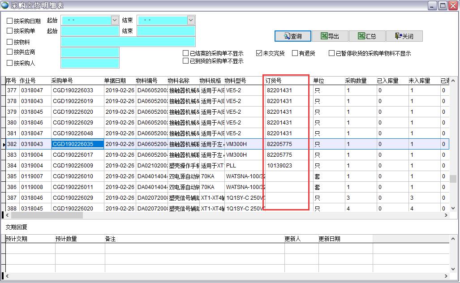The height and width of the screenshot is (283, 460).
Task: Click the 按物料 text input field
Action: 128,42
